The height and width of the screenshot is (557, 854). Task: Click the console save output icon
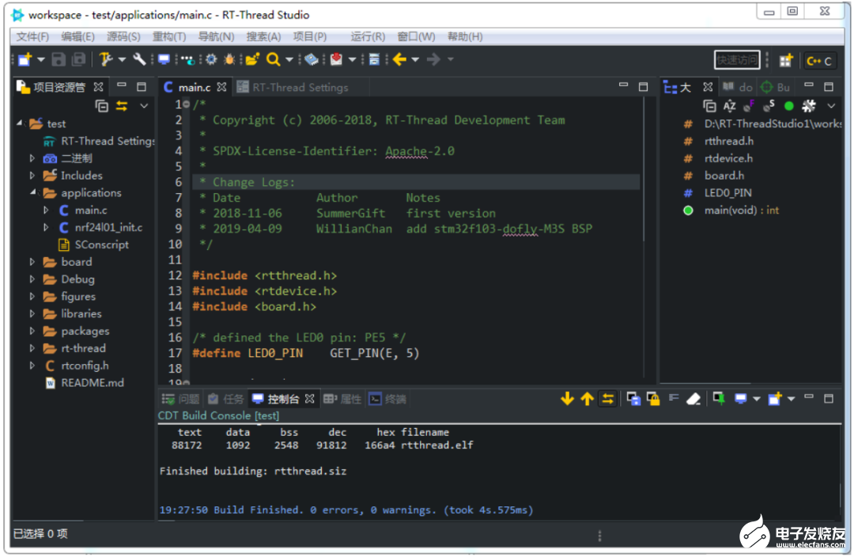click(x=633, y=399)
